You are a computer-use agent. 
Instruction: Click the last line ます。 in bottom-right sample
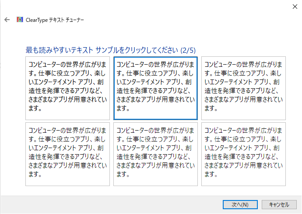tap(211, 175)
